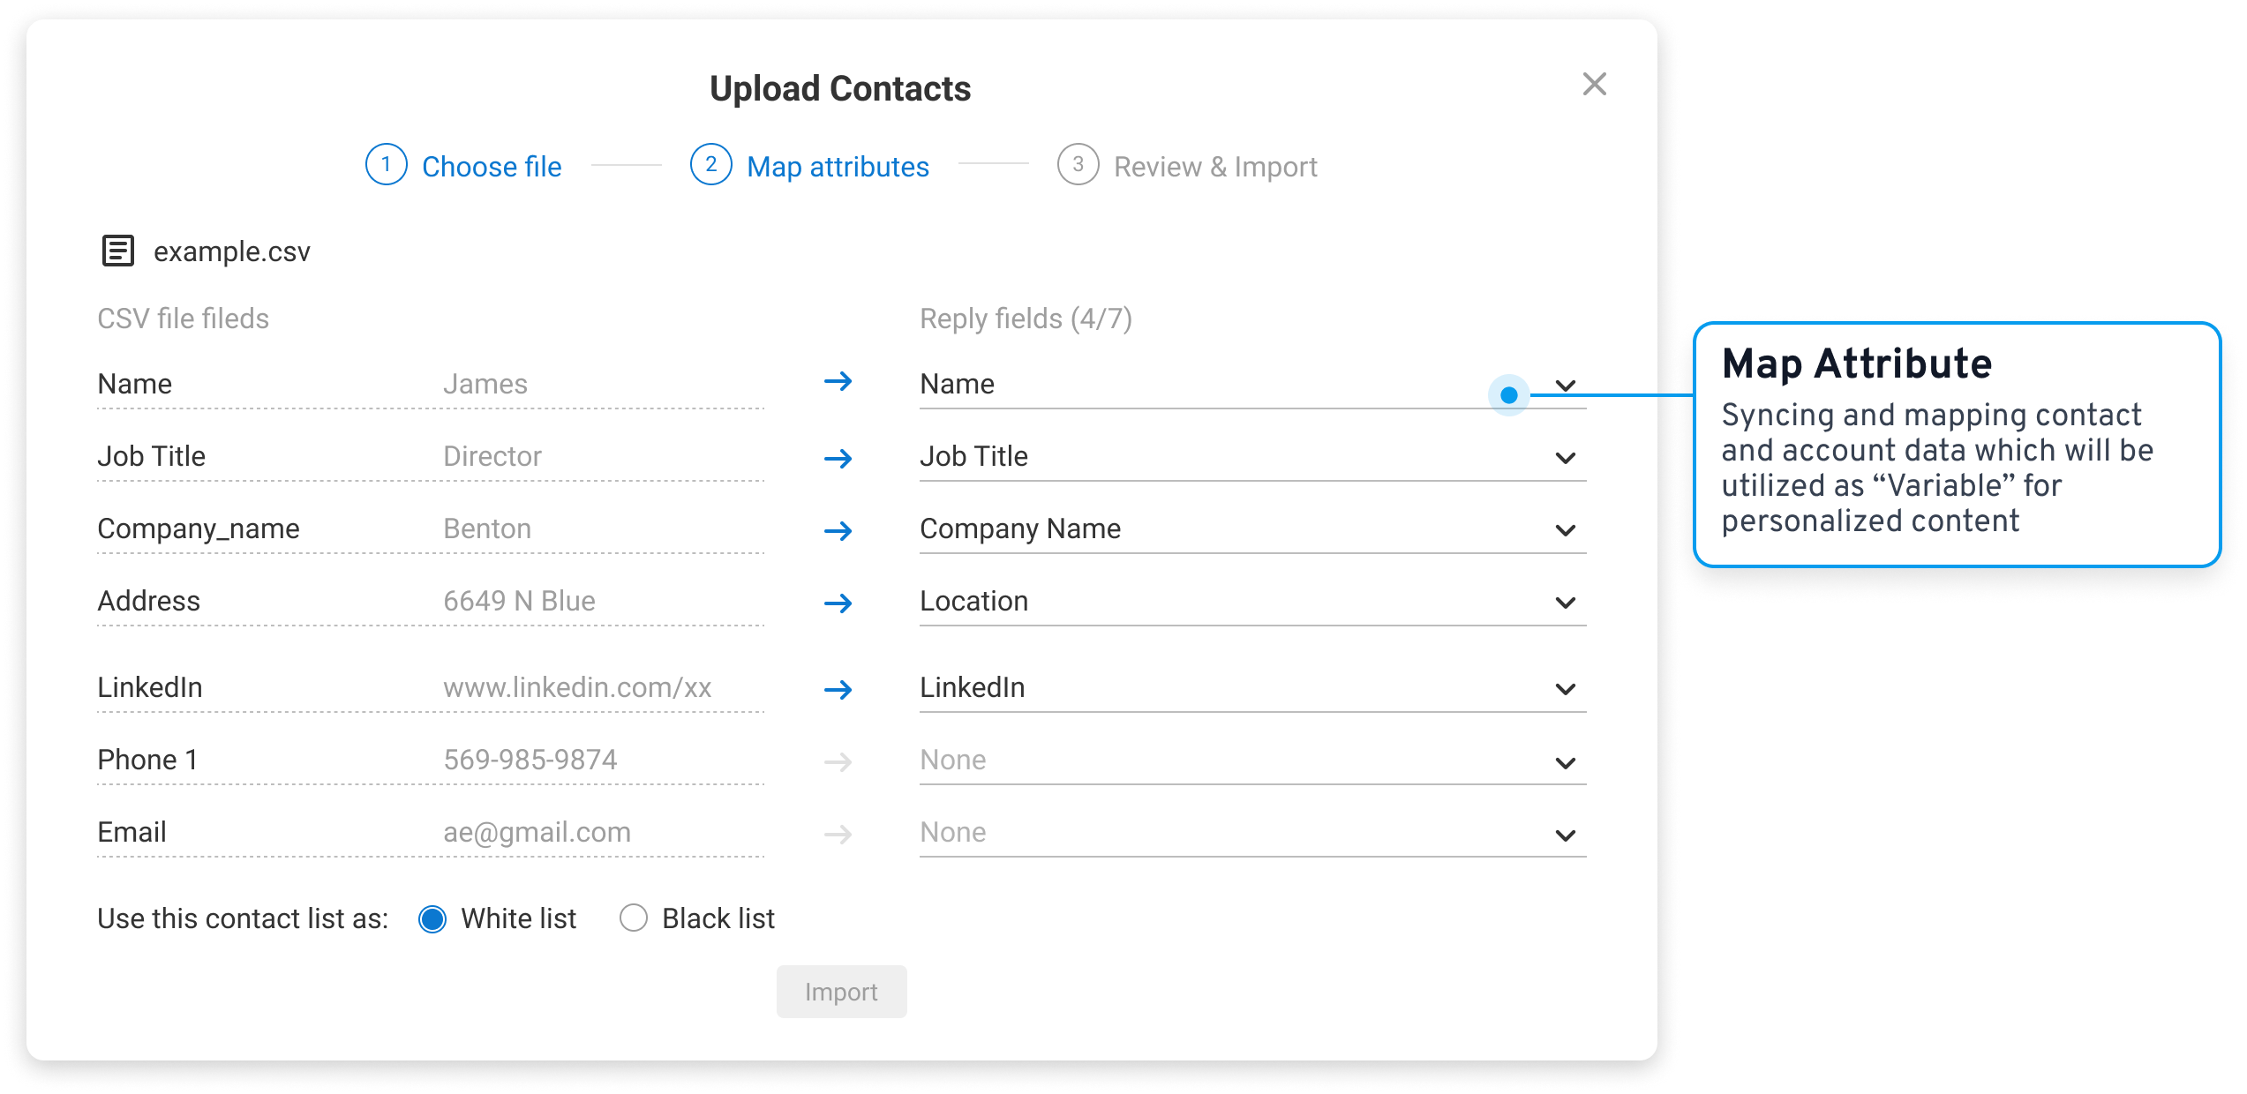Click the example.csv file document icon

118,251
